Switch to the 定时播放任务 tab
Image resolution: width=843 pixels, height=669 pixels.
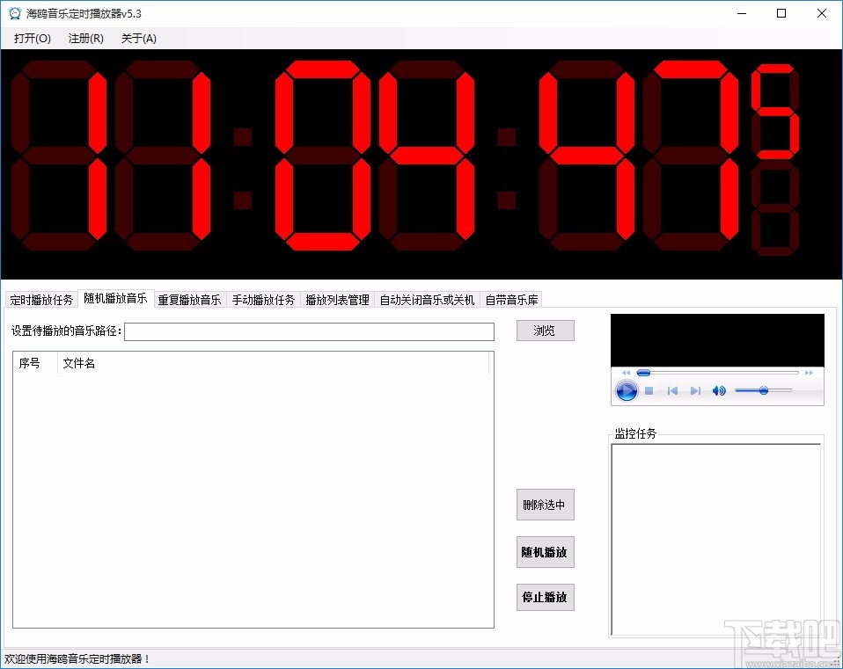click(x=40, y=299)
